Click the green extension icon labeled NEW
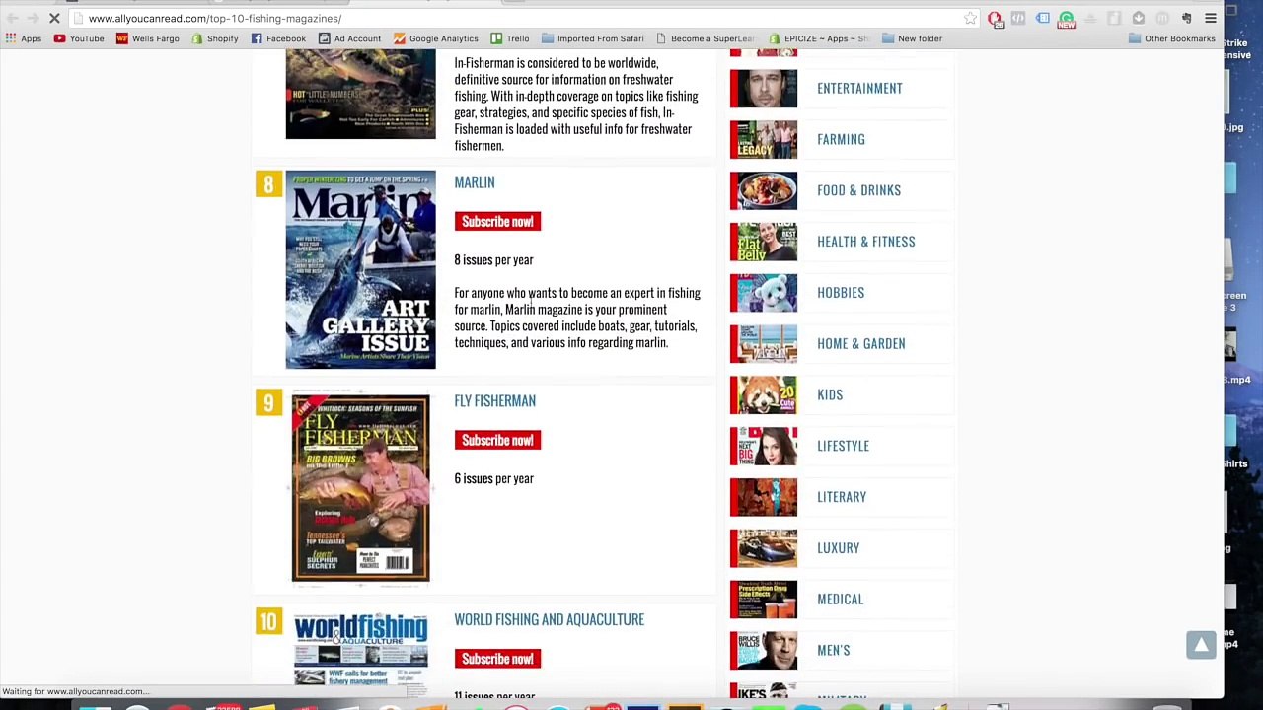Screen dimensions: 1263x710 click(1067, 19)
